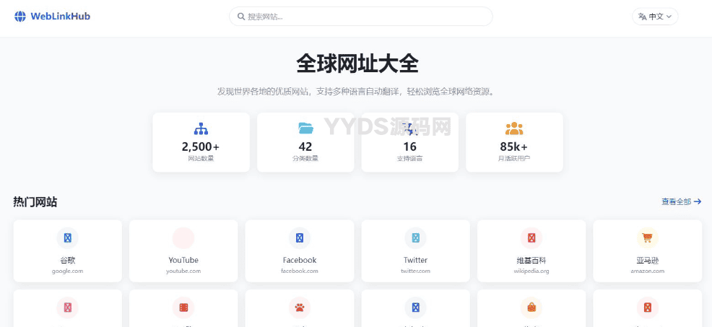Click the Twitter card icon
The image size is (712, 327).
(415, 238)
